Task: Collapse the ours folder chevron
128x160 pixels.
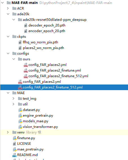Action: (x=14, y=59)
